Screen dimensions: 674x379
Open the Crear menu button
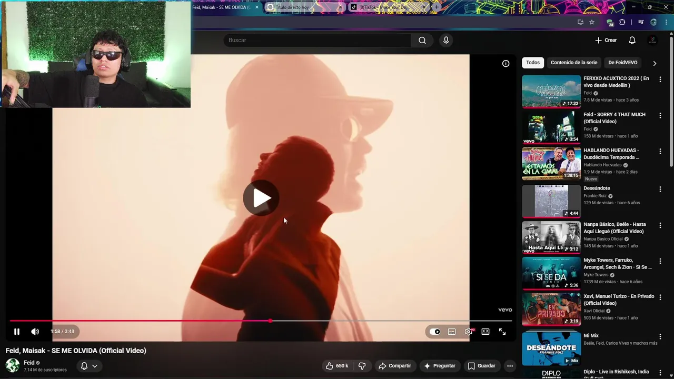pos(606,41)
